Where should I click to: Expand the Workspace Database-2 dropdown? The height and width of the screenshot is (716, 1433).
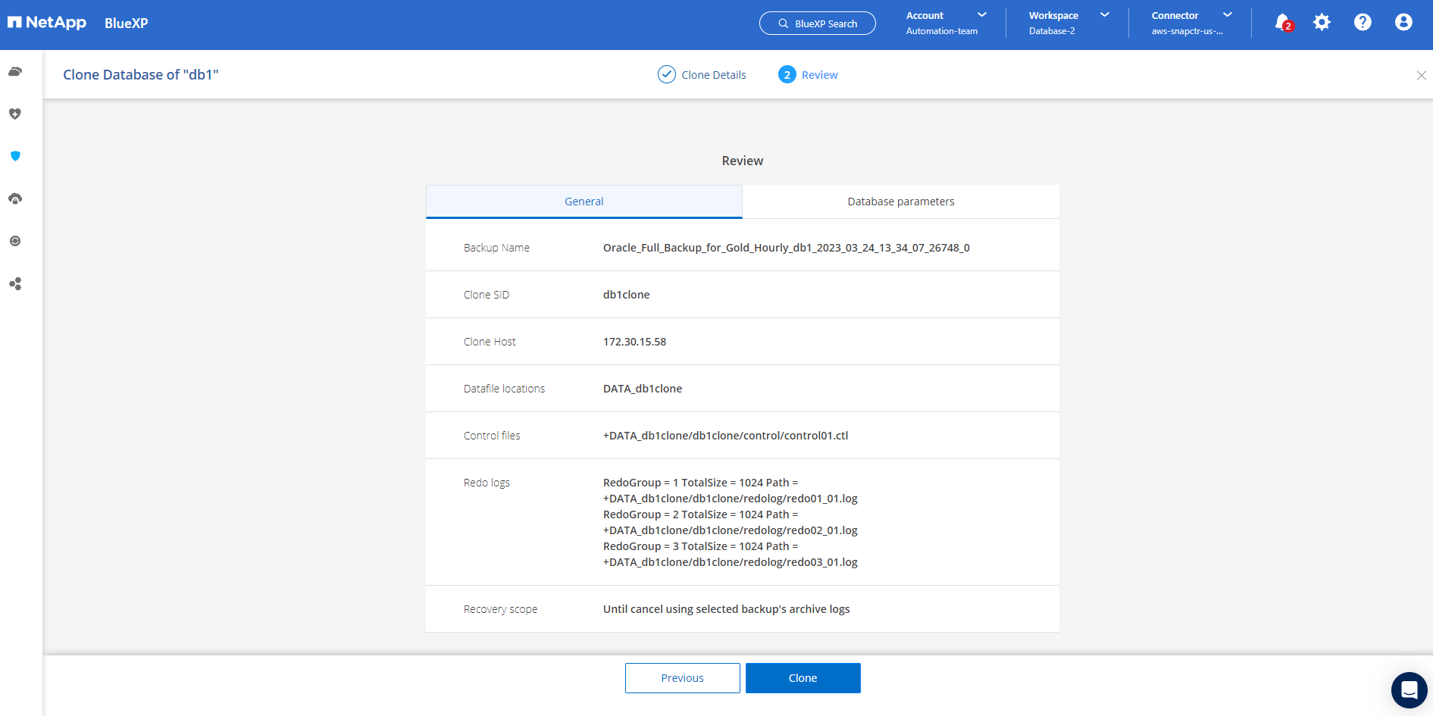click(1068, 23)
